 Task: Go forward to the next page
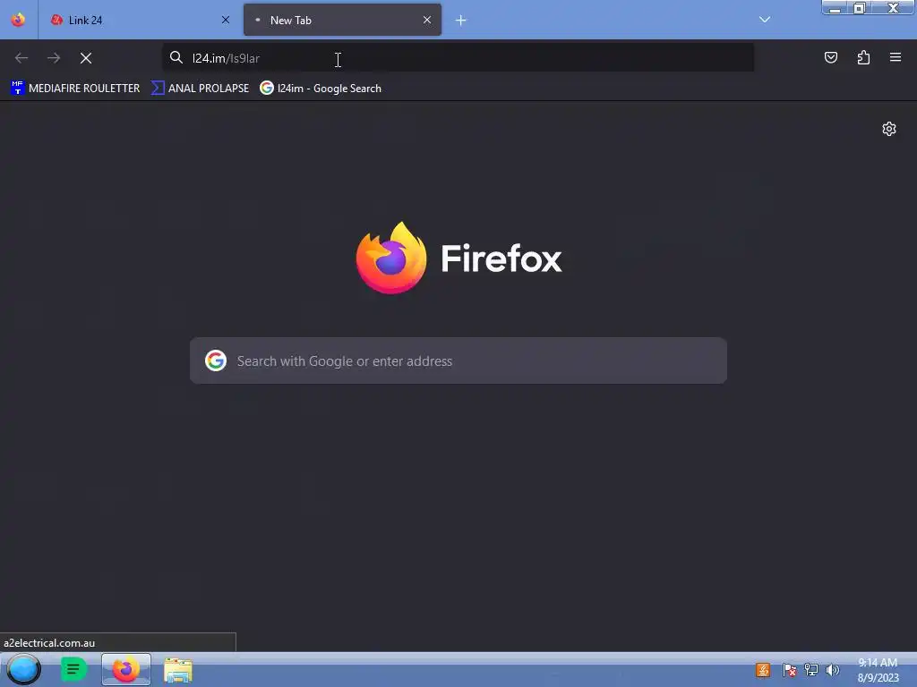[x=54, y=58]
